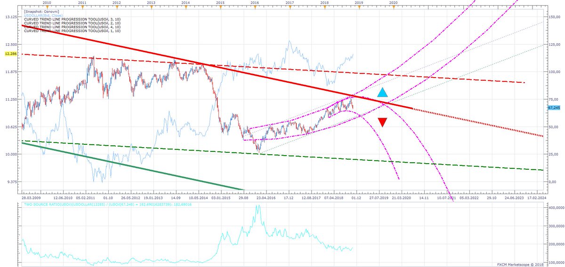The image size is (565, 267).
Task: Click the 300,000 ratio axis value
Action: [x=556, y=226]
